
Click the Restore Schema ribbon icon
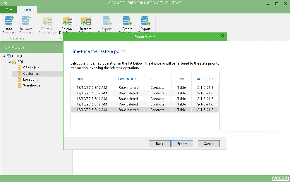click(x=86, y=21)
